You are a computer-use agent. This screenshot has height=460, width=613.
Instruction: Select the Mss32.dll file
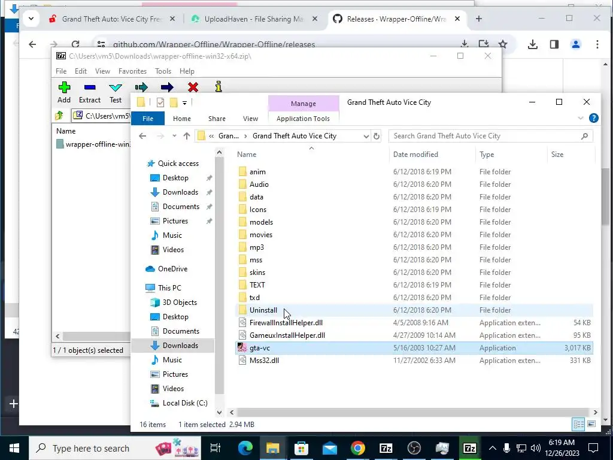414,360
